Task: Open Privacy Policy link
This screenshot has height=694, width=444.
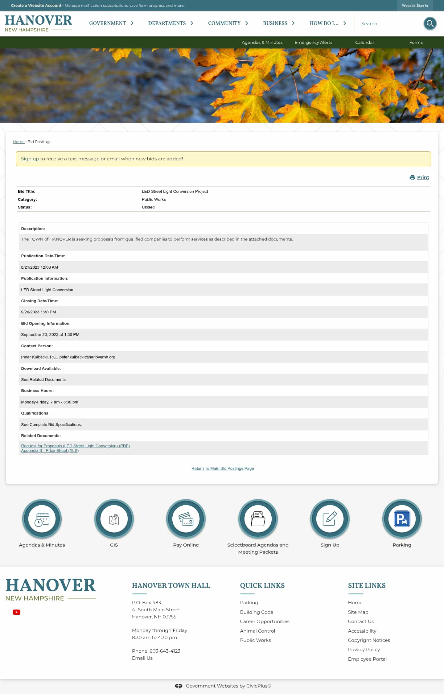Action: 364,650
